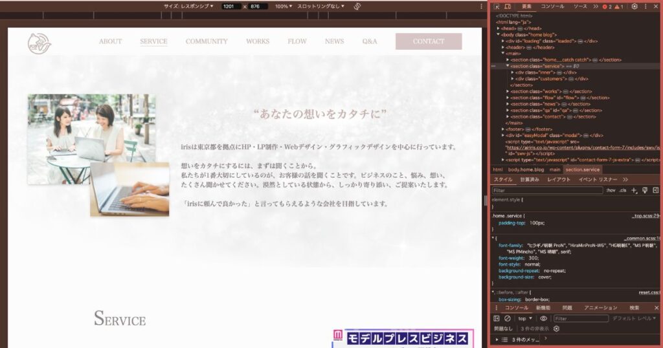
Task: Open DevTools settings gear icon
Action: (635, 6)
